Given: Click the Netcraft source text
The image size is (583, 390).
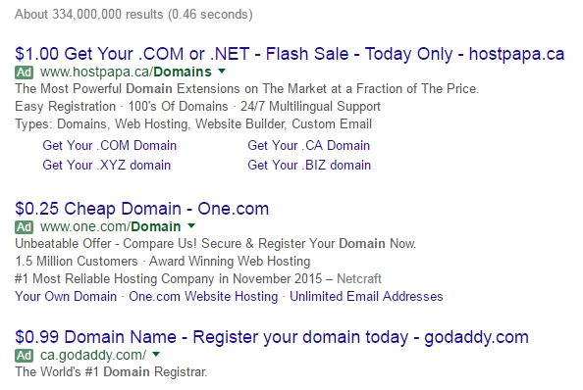Looking at the screenshot, I should pyautogui.click(x=359, y=278).
